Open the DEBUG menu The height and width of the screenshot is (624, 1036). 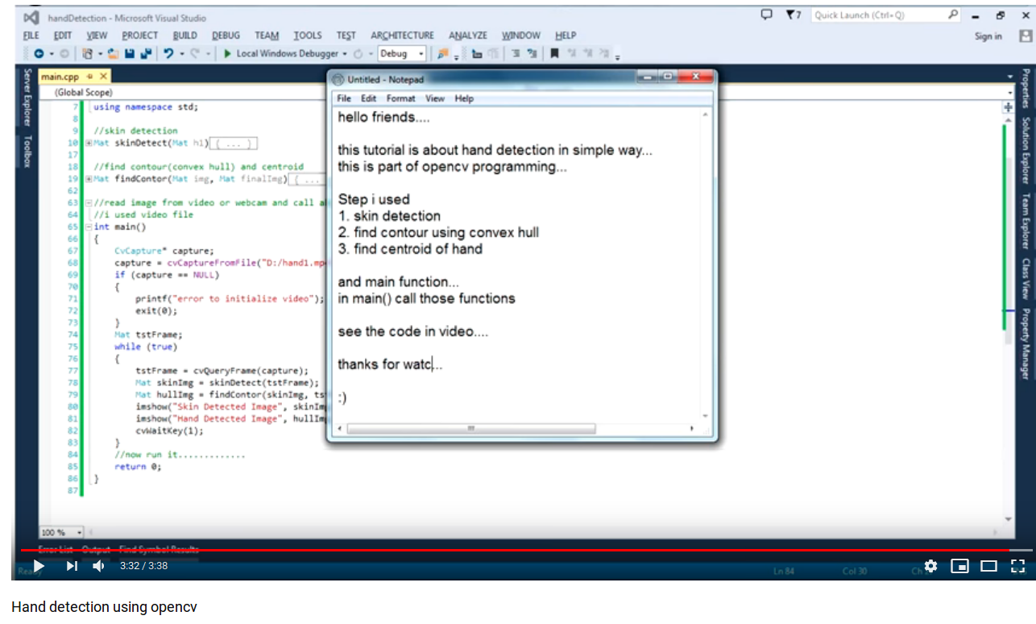226,35
